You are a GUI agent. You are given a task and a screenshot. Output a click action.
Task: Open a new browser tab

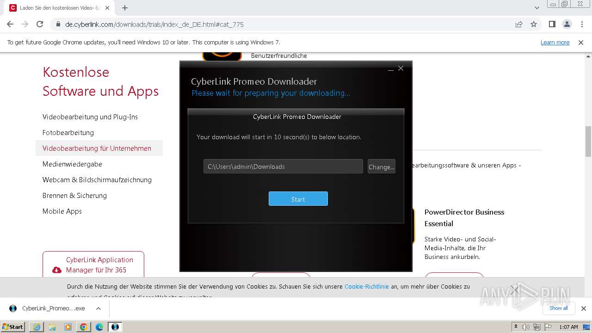125,8
